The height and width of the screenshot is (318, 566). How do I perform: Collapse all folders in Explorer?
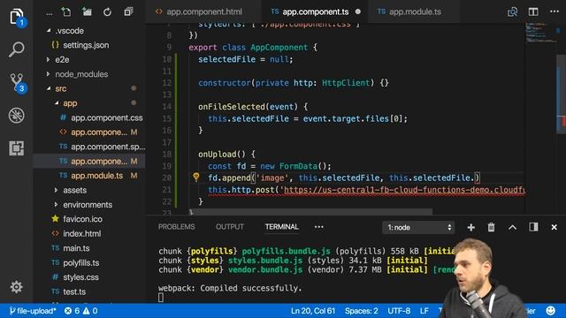[x=127, y=11]
